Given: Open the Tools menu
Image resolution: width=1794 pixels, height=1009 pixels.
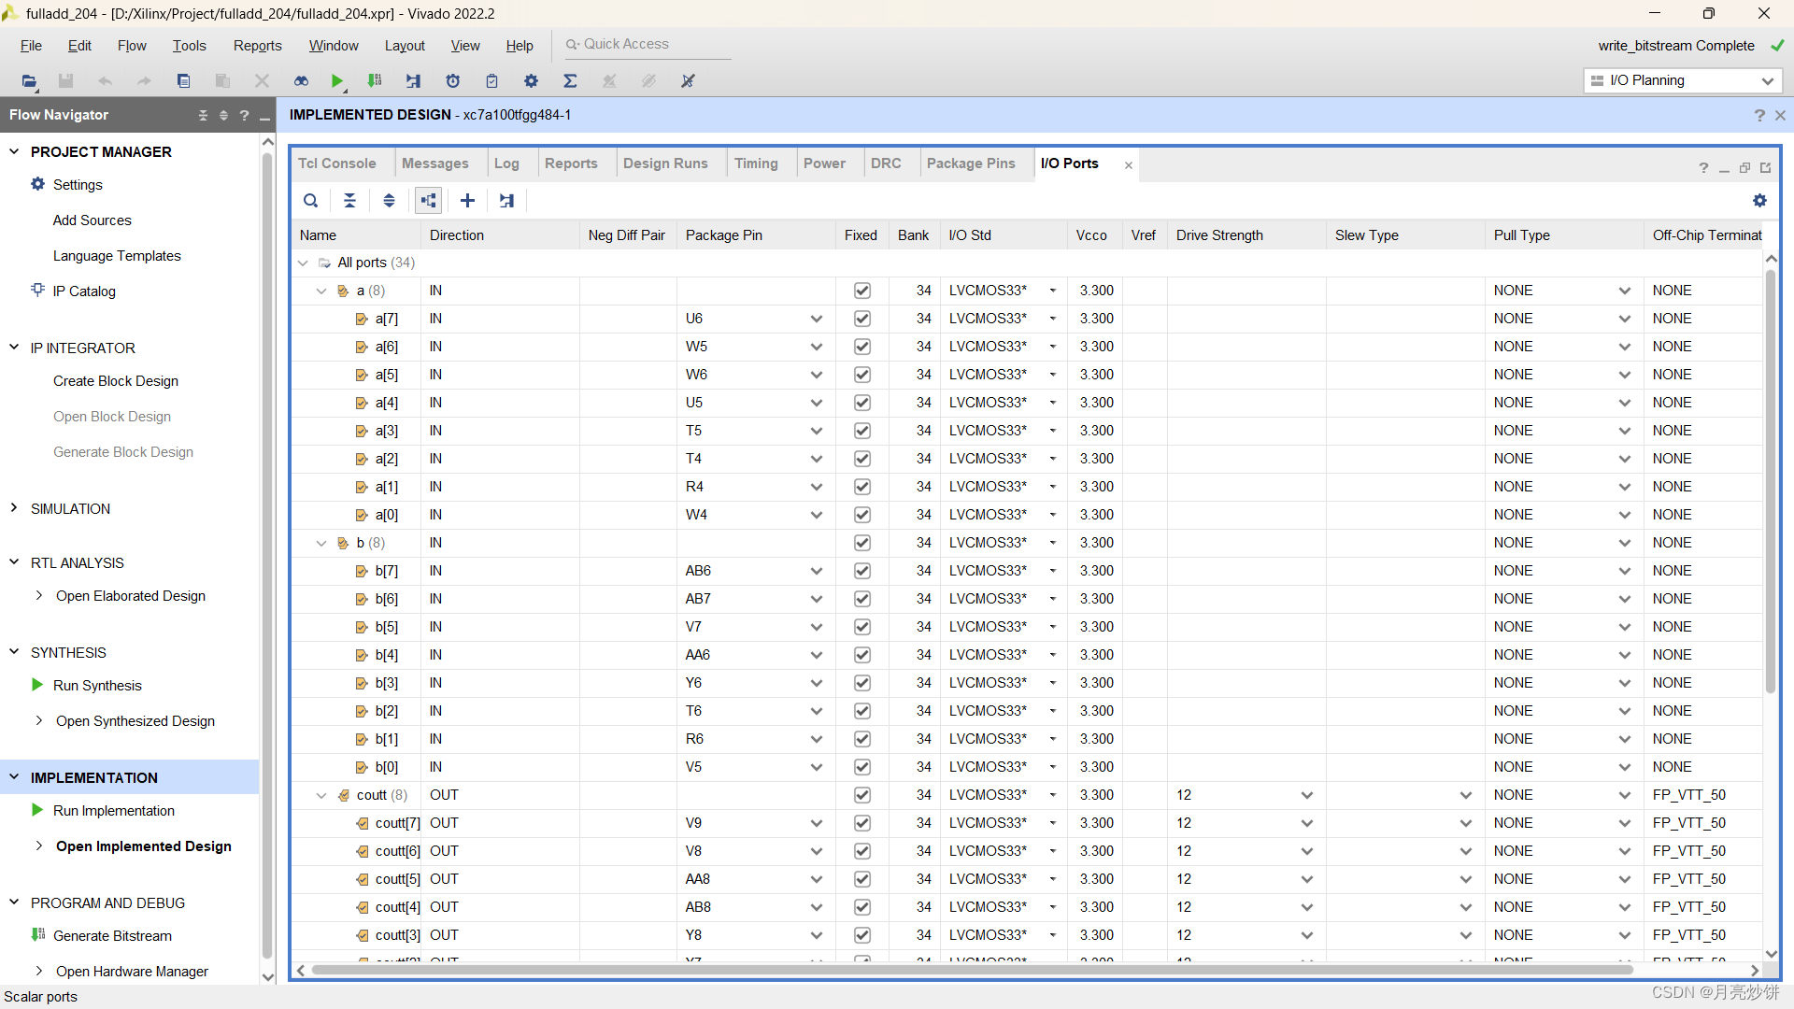Looking at the screenshot, I should [189, 46].
